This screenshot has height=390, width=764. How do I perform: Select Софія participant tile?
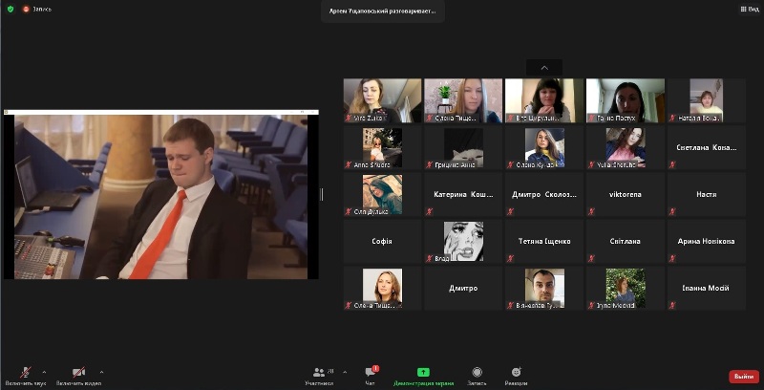(x=383, y=241)
